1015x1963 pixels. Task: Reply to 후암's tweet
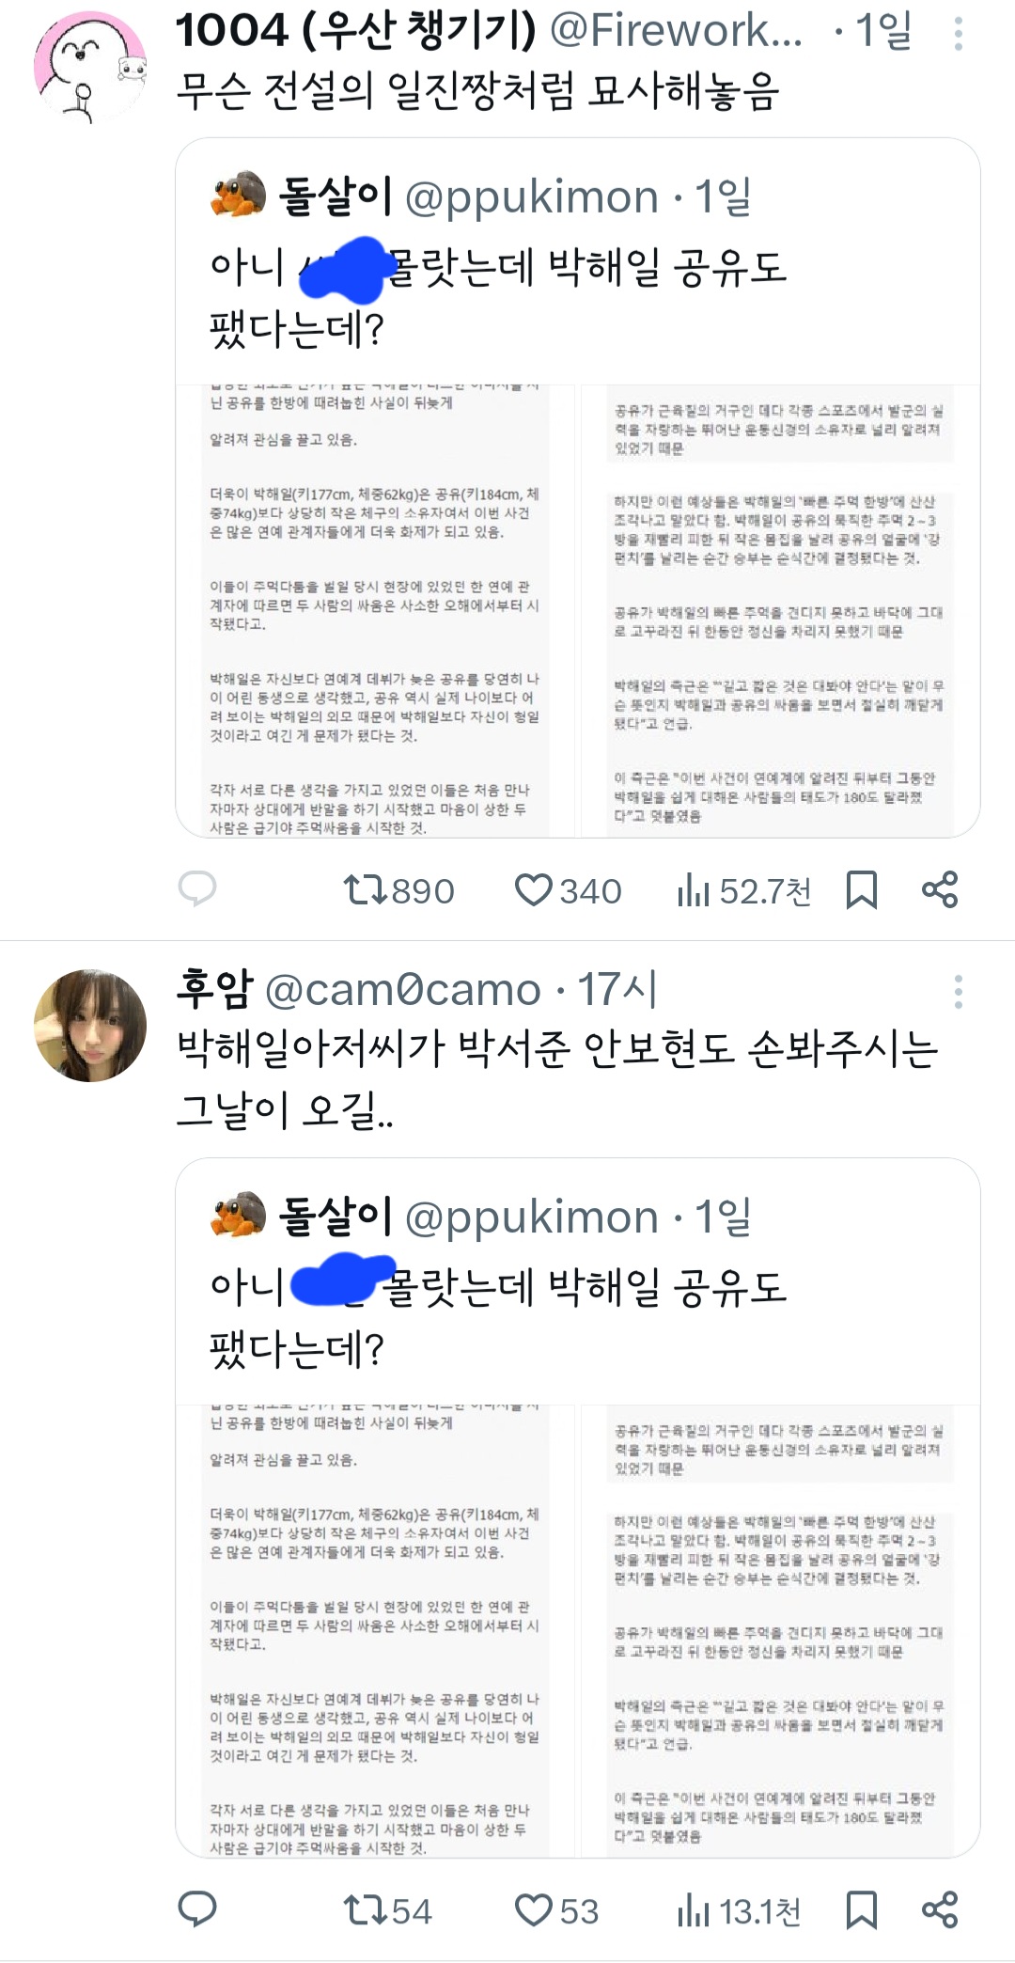[x=197, y=1909]
